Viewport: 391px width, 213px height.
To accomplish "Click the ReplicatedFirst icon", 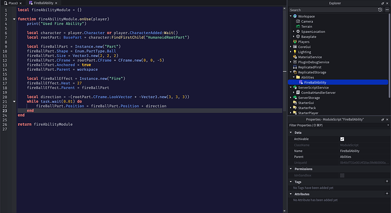I will 295,67.
